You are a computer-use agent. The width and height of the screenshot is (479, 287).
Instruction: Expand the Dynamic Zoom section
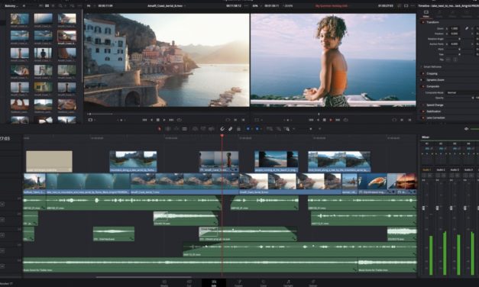point(435,80)
